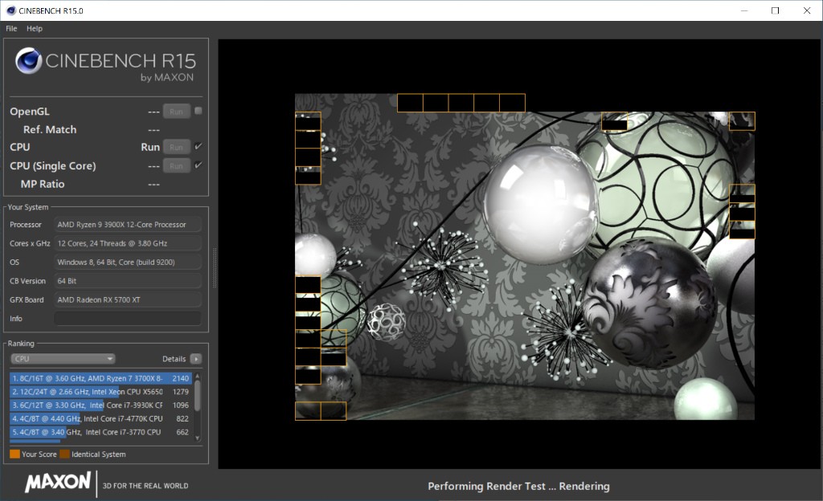Toggle the CPU (Single Core) checkbox
This screenshot has width=823, height=501.
coord(198,165)
